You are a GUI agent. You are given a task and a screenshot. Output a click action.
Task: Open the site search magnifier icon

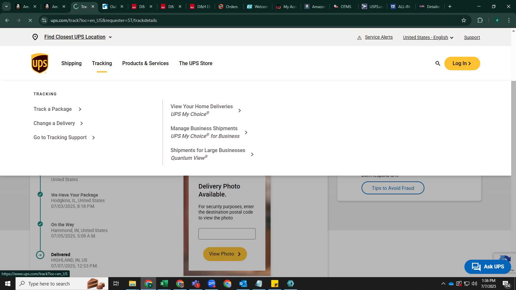point(438,63)
